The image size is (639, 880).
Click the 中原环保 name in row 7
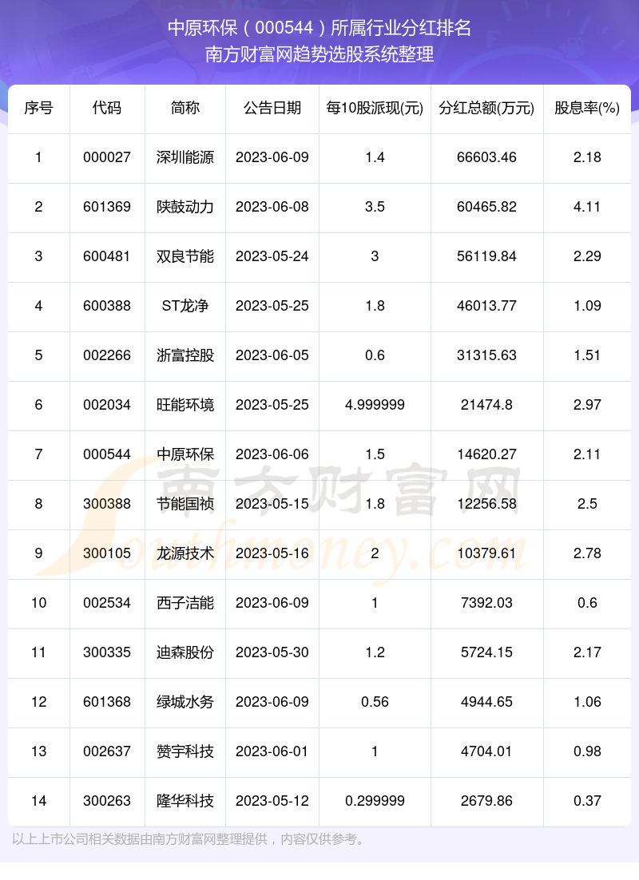click(x=185, y=454)
